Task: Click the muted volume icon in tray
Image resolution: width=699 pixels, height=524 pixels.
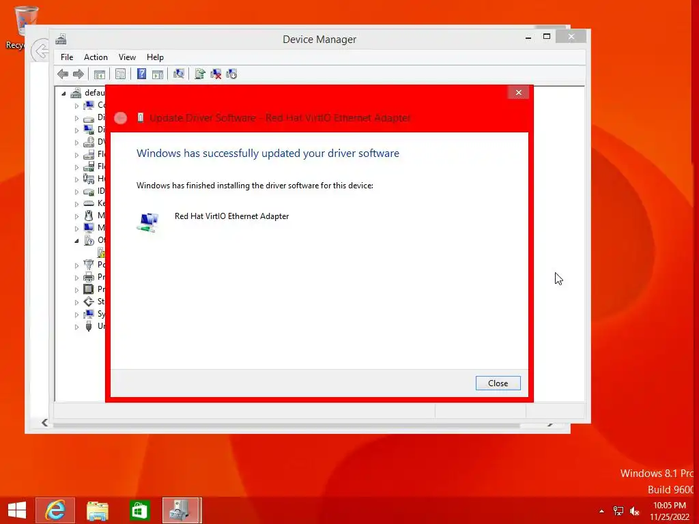Action: pyautogui.click(x=634, y=511)
